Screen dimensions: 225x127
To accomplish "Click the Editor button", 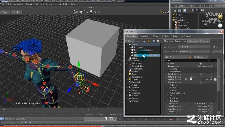I will [200, 57].
